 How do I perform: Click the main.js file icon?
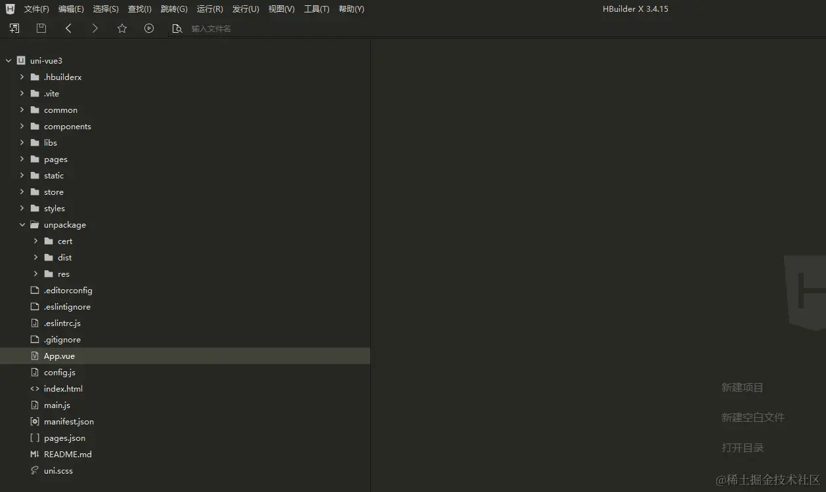coord(35,405)
